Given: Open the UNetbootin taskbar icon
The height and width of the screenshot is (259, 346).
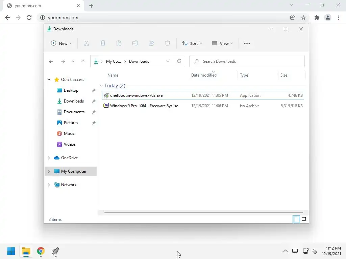Looking at the screenshot, I should point(56,251).
